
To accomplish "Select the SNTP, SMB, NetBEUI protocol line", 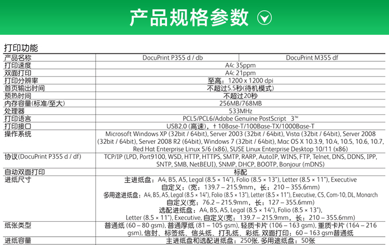I will (240, 165).
